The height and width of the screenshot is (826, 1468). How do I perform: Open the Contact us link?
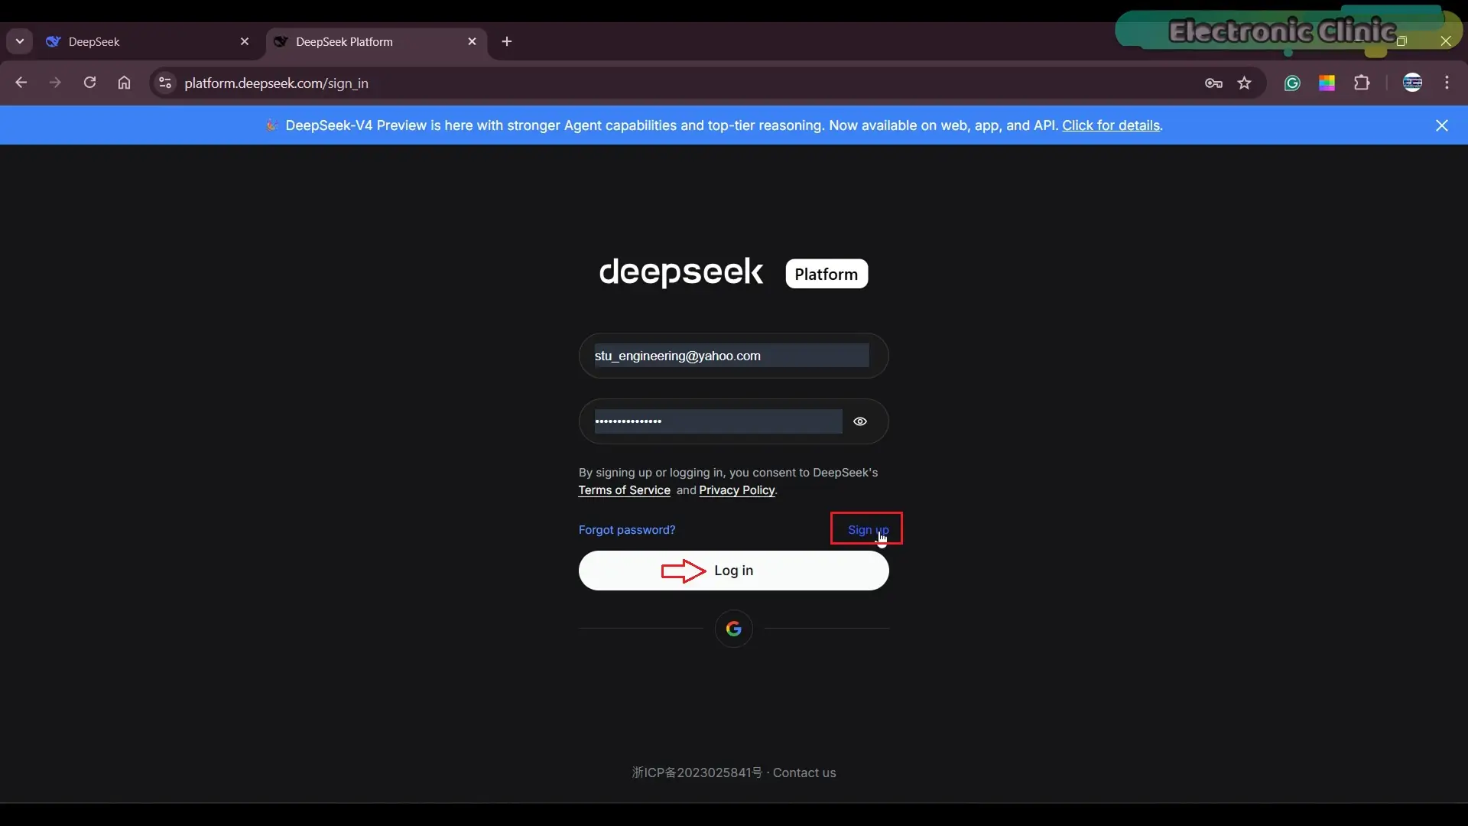point(804,772)
